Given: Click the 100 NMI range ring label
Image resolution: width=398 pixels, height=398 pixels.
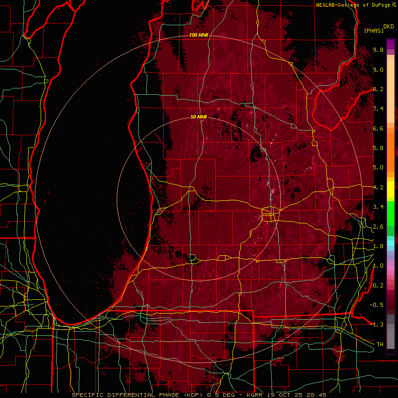Looking at the screenshot, I should pyautogui.click(x=199, y=35).
